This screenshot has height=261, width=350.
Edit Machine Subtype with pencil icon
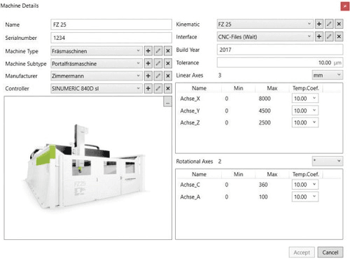pyautogui.click(x=158, y=64)
